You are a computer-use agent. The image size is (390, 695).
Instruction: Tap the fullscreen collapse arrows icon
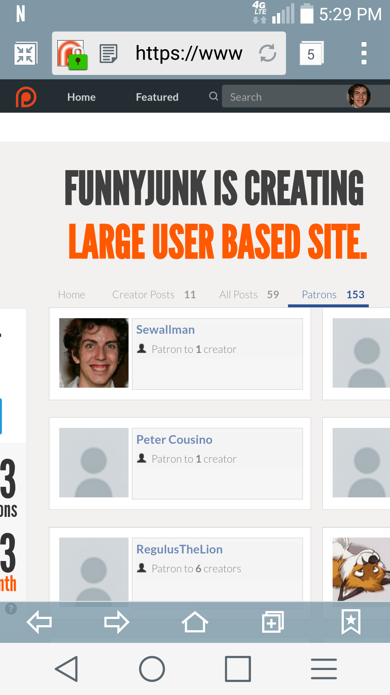(25, 54)
